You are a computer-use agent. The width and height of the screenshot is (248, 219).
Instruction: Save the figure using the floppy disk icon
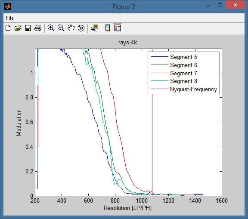tap(28, 28)
